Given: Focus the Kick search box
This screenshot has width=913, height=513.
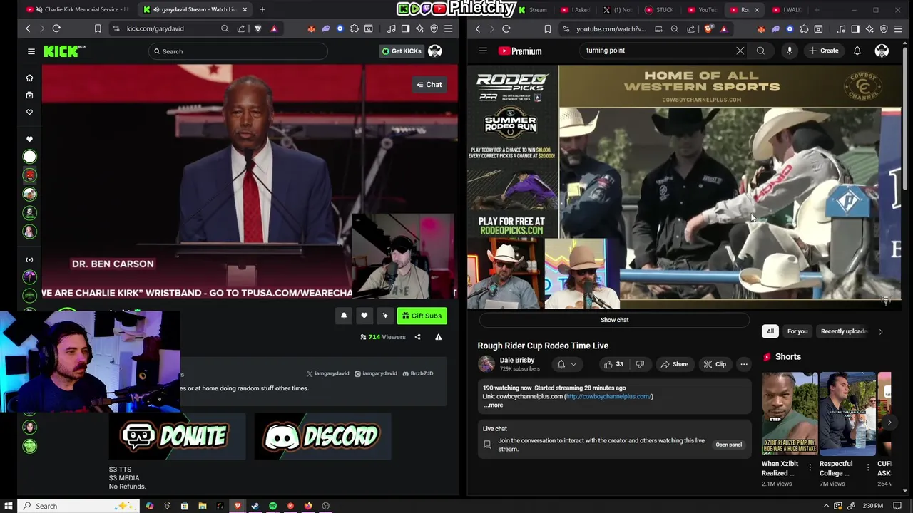Looking at the screenshot, I should [x=238, y=51].
